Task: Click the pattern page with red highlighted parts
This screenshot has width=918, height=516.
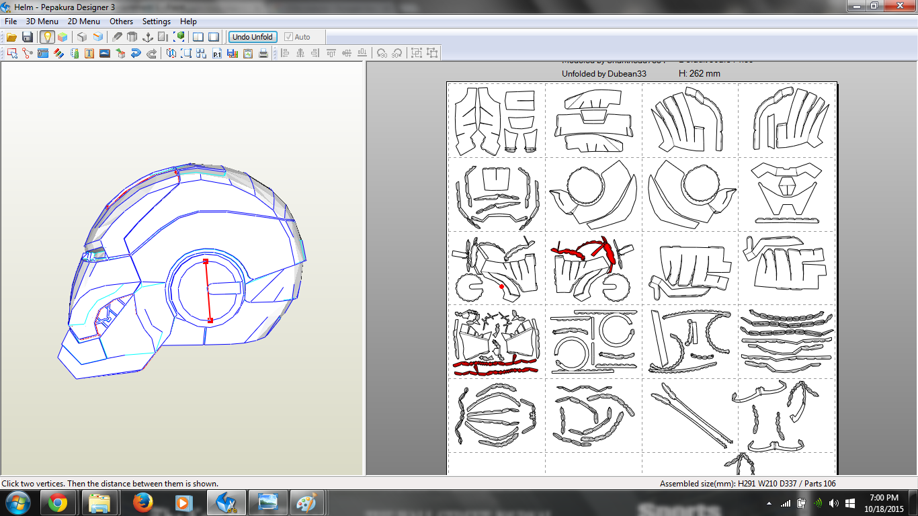Action: [x=593, y=268]
